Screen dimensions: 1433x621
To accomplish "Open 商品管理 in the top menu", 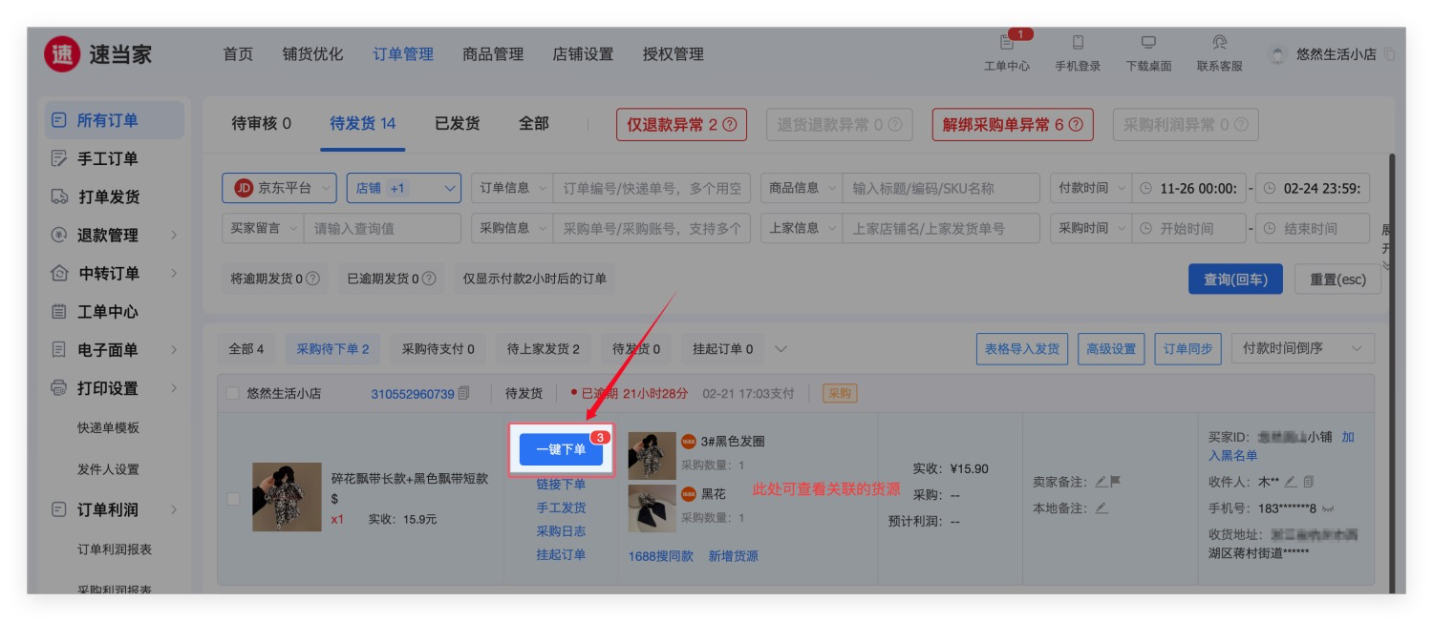I will (493, 54).
